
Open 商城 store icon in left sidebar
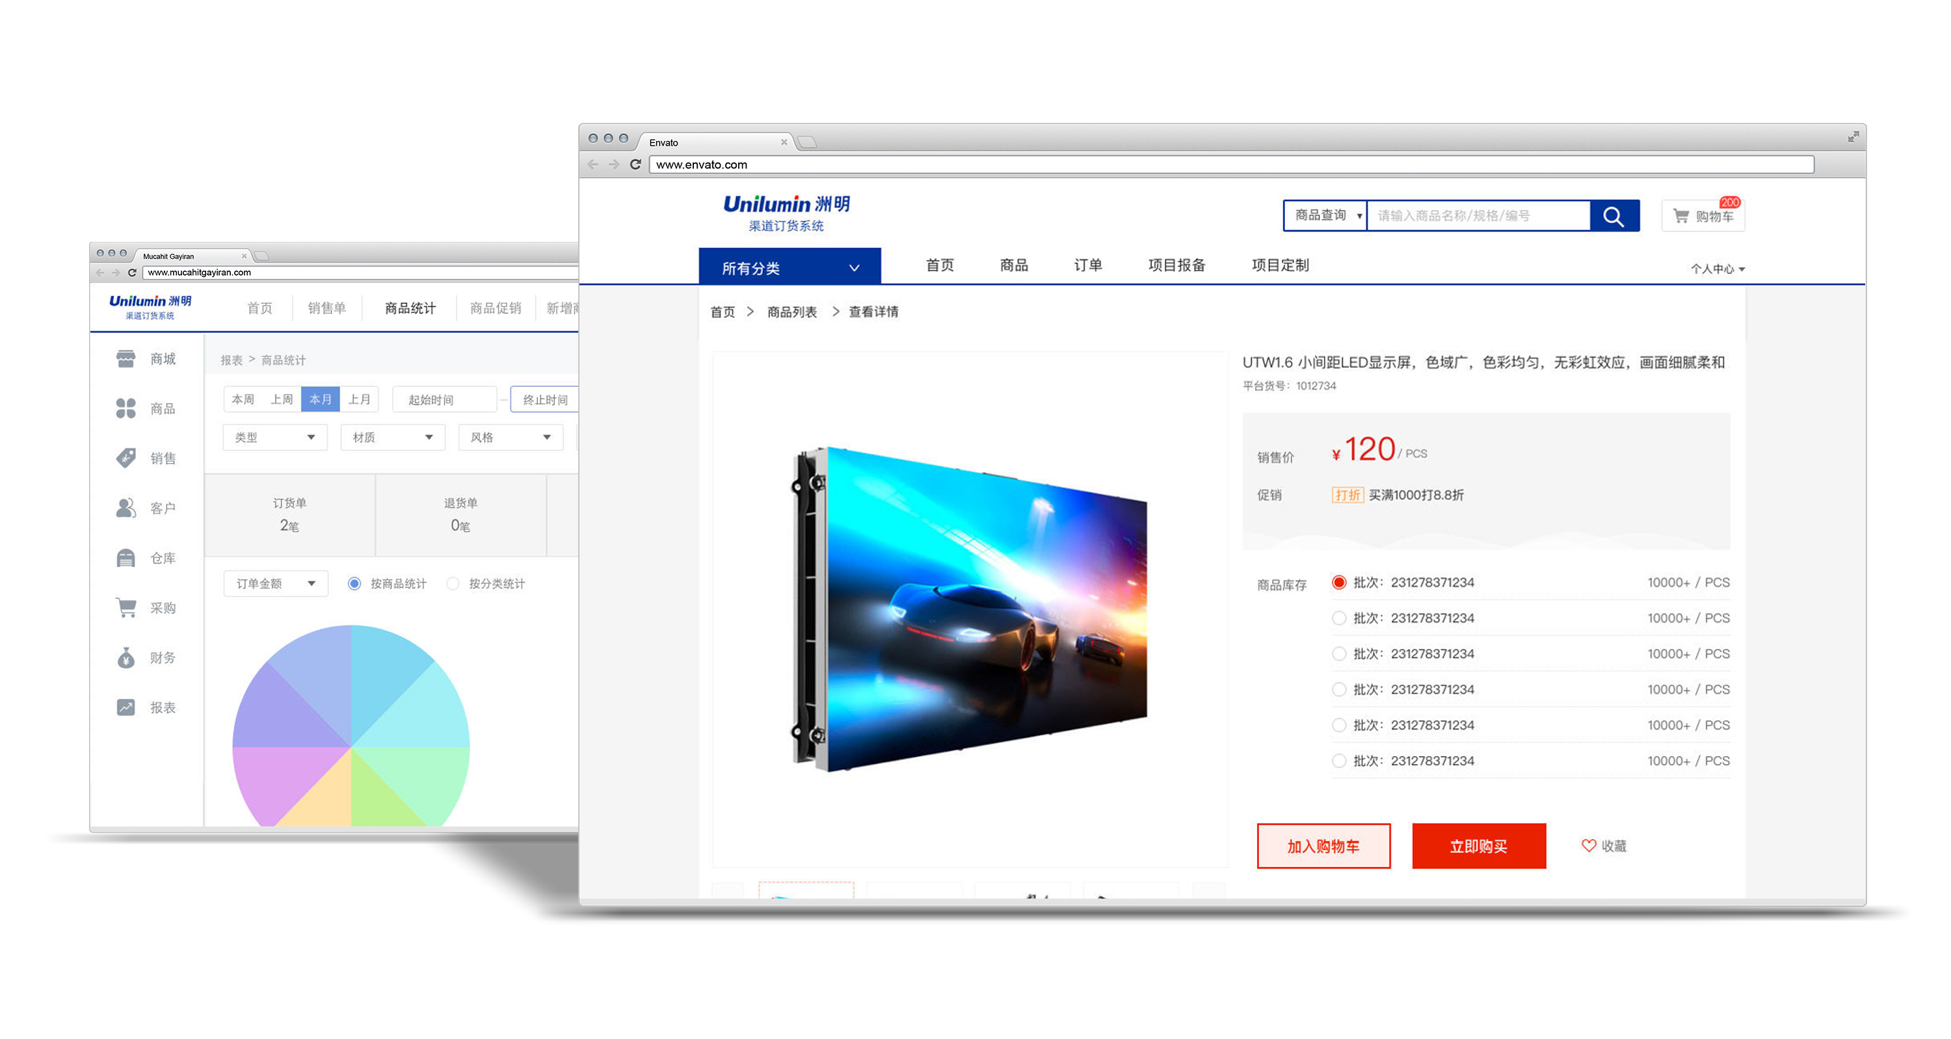click(126, 358)
